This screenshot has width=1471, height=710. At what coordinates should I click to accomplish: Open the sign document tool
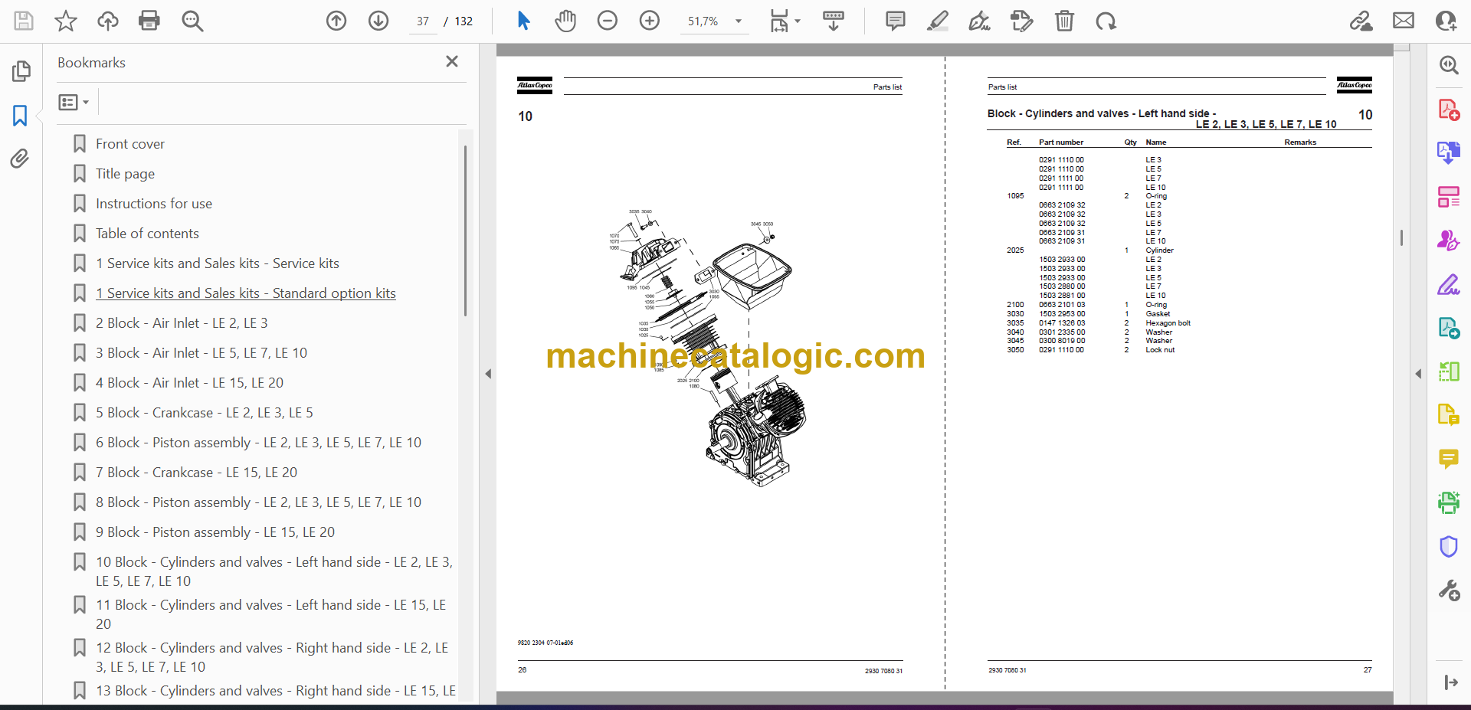(x=979, y=21)
